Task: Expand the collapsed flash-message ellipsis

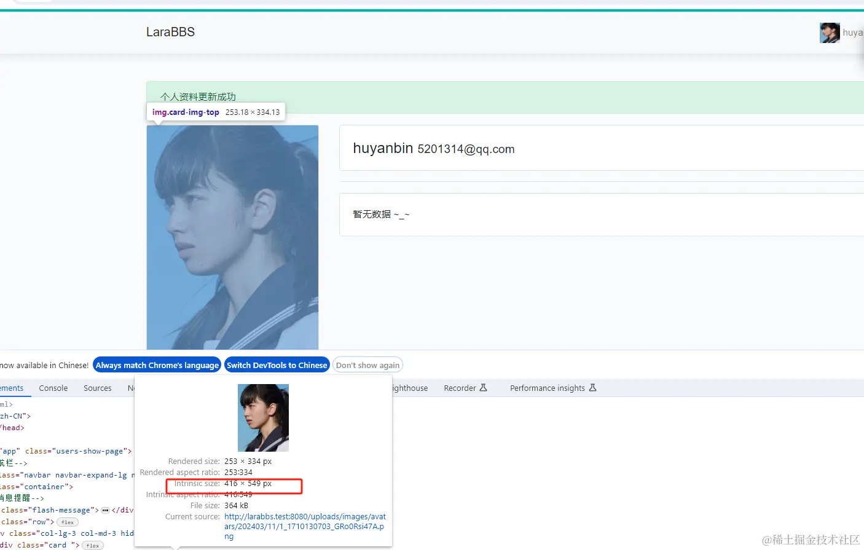Action: click(x=105, y=510)
